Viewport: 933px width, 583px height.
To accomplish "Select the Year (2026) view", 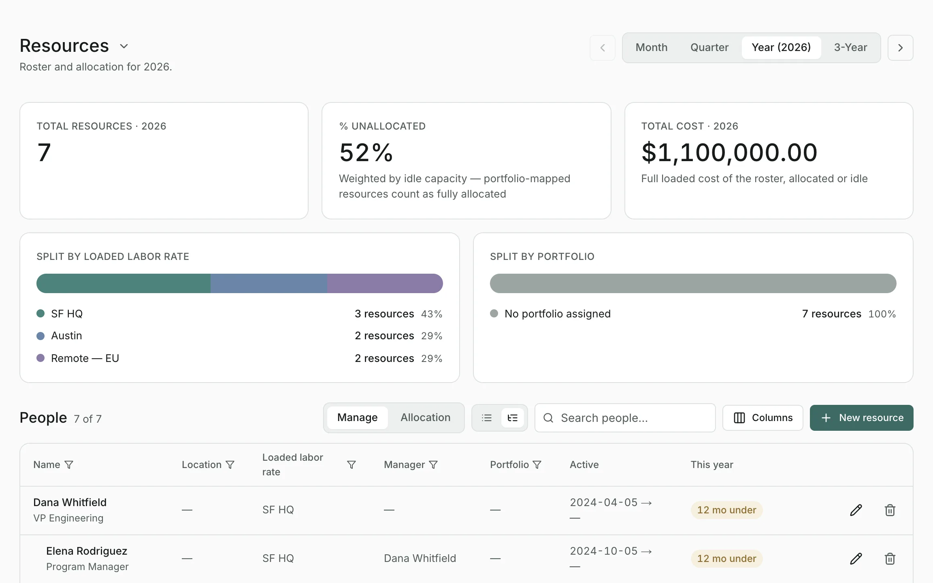I will point(781,47).
